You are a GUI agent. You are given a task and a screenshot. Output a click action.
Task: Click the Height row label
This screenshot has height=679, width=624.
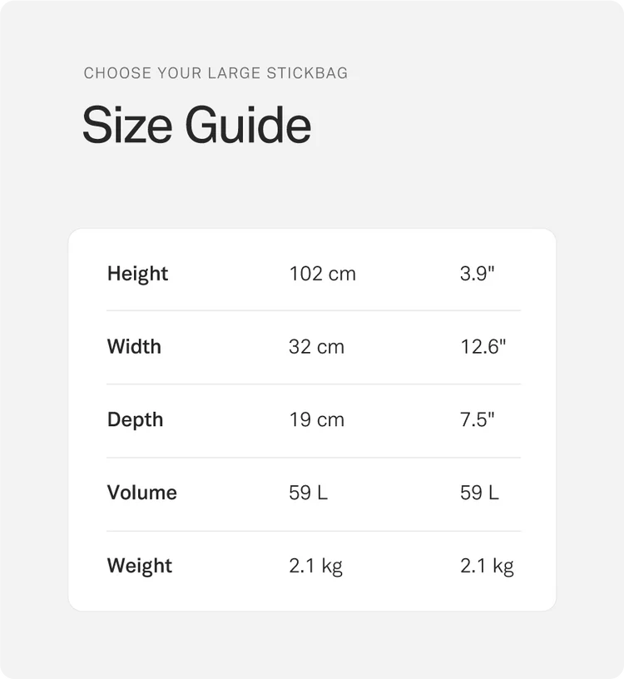(137, 275)
